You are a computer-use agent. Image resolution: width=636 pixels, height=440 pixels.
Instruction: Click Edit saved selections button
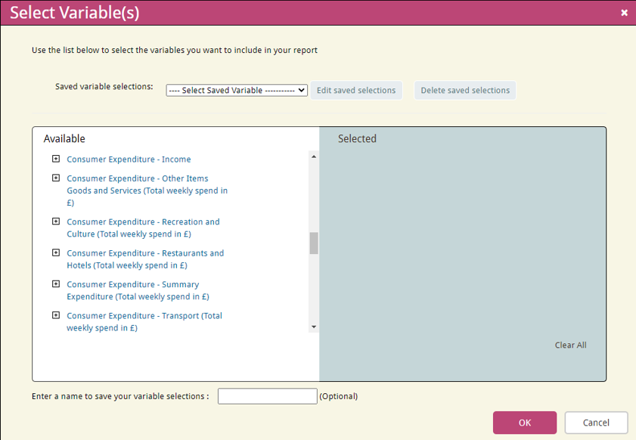[x=356, y=90]
